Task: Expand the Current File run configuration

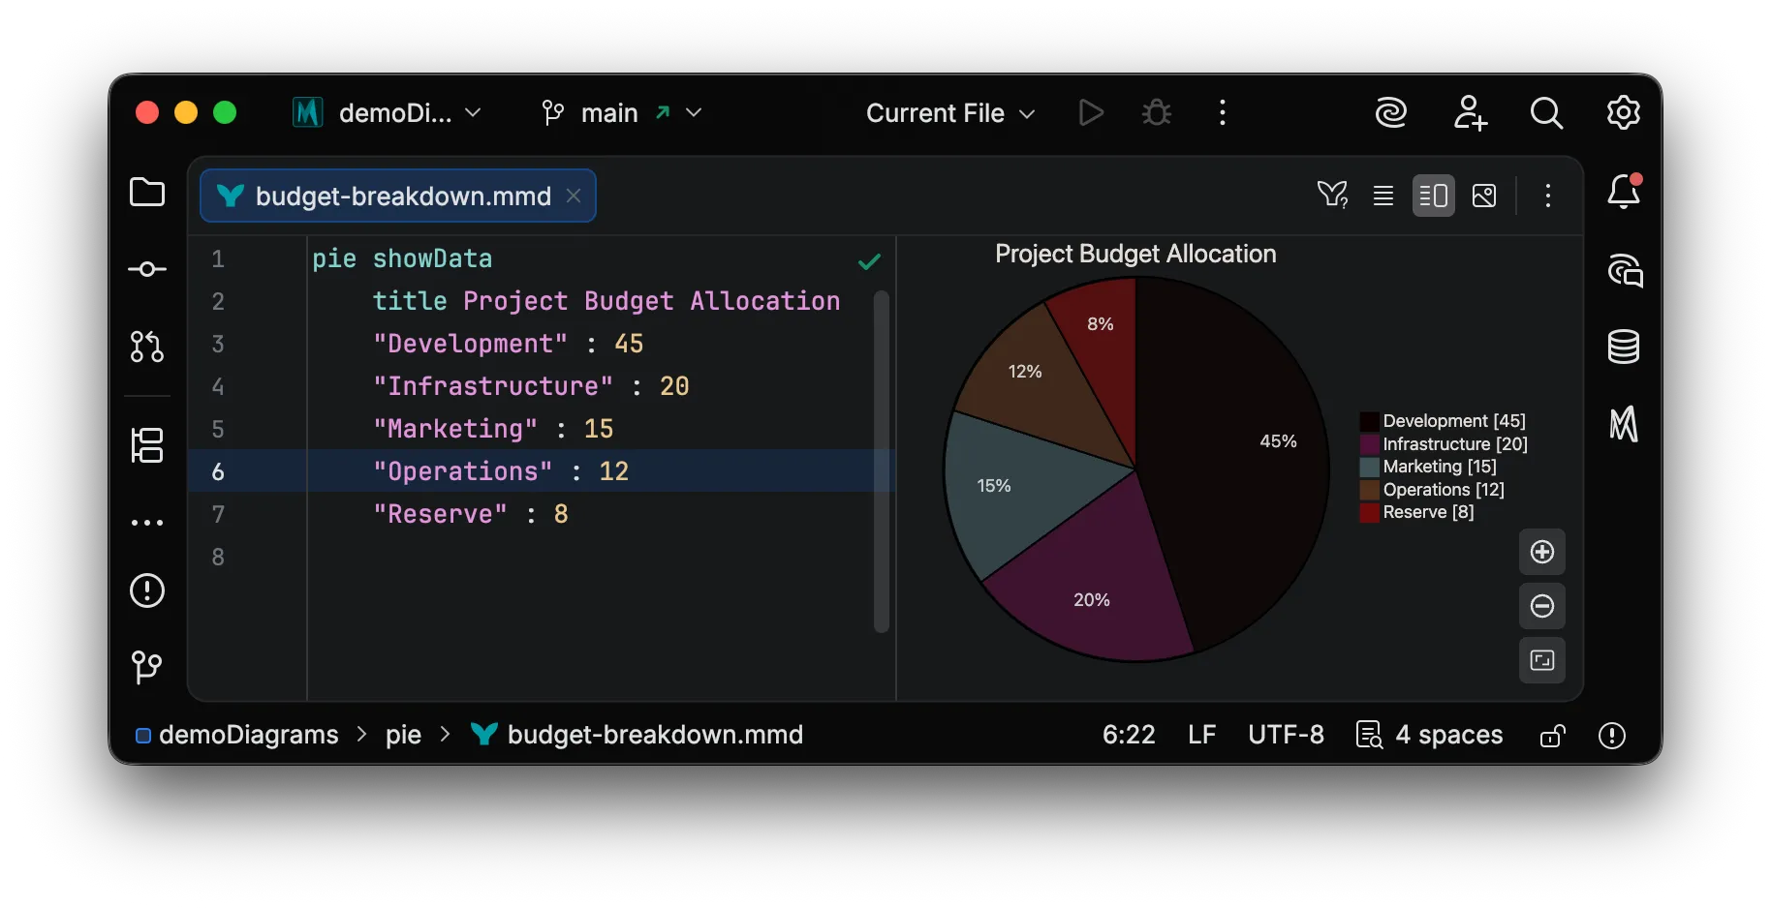Action: pos(949,113)
